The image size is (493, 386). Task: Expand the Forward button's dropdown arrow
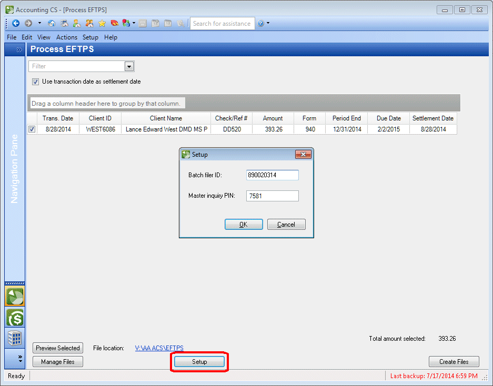[39, 23]
